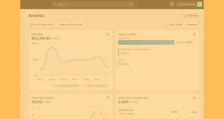
Task: Click the $406.13 channel value
Action: pyautogui.click(x=125, y=53)
